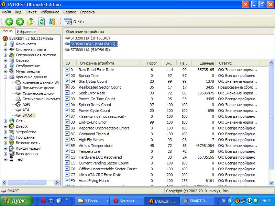Open the Opera icon in quick launch
The height and width of the screenshot is (206, 275).
click(x=43, y=201)
